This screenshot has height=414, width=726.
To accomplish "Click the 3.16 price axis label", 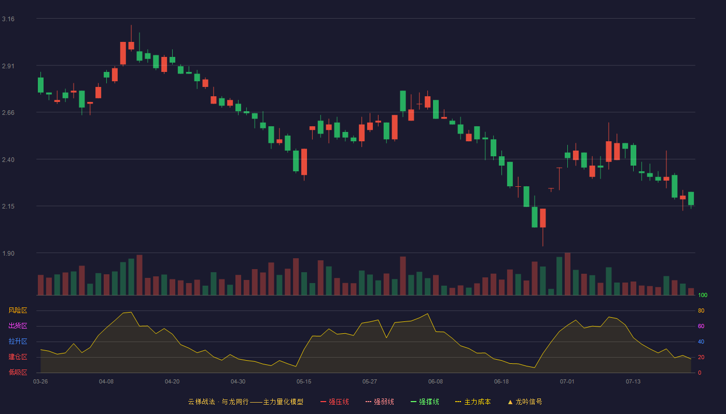I will click(x=8, y=19).
